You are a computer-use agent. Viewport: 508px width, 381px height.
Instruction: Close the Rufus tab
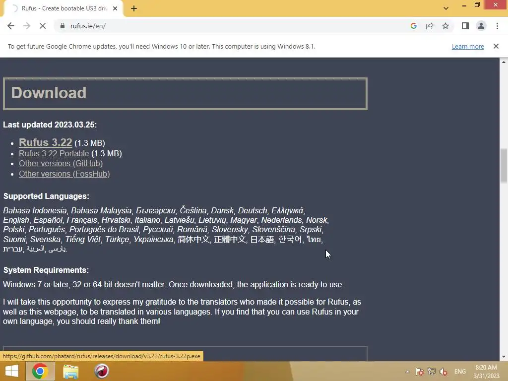tap(115, 8)
